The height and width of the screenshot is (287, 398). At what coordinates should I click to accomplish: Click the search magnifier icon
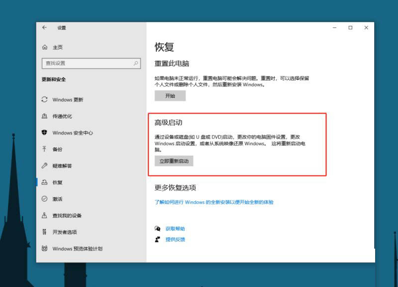(x=136, y=63)
